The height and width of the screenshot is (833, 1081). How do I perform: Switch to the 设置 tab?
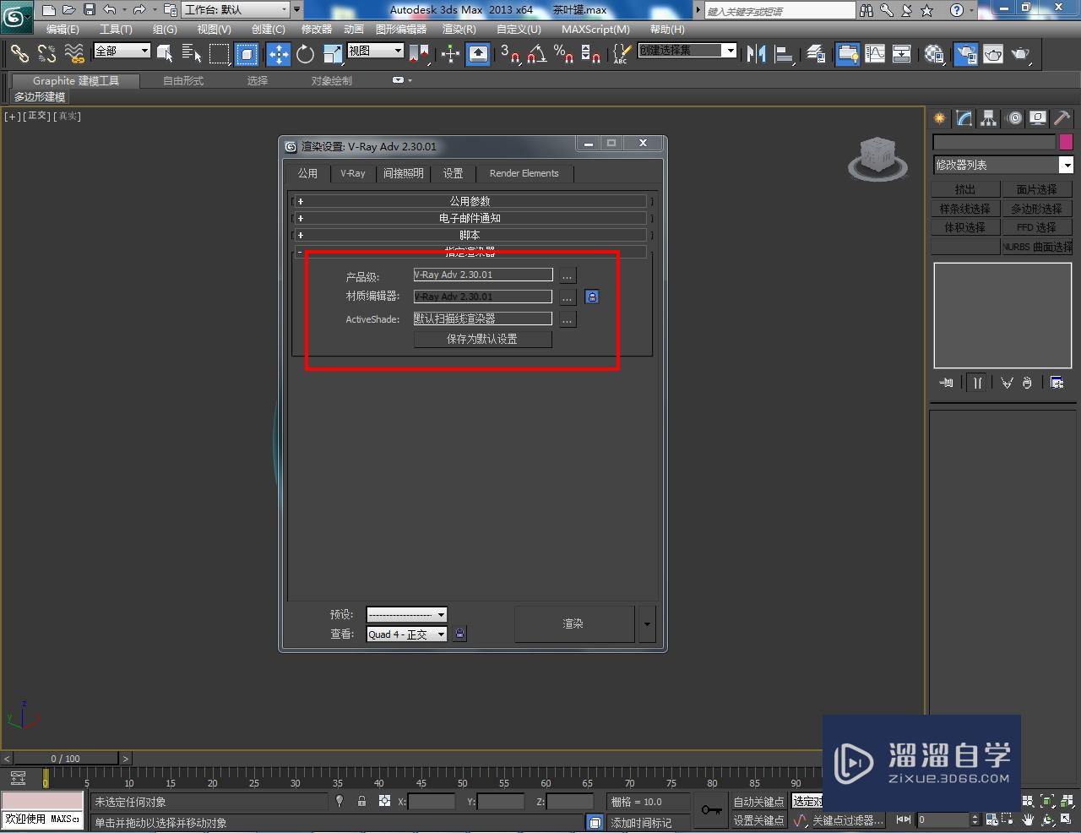click(x=454, y=173)
